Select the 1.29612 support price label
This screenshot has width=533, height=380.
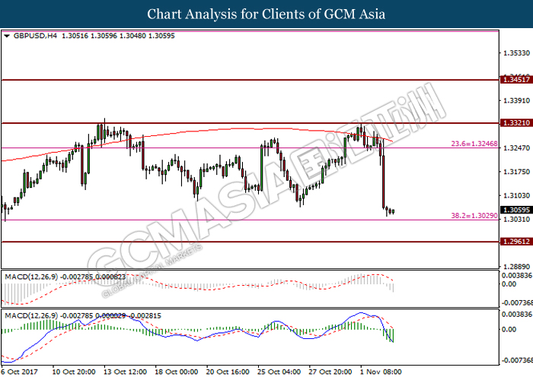click(x=516, y=242)
